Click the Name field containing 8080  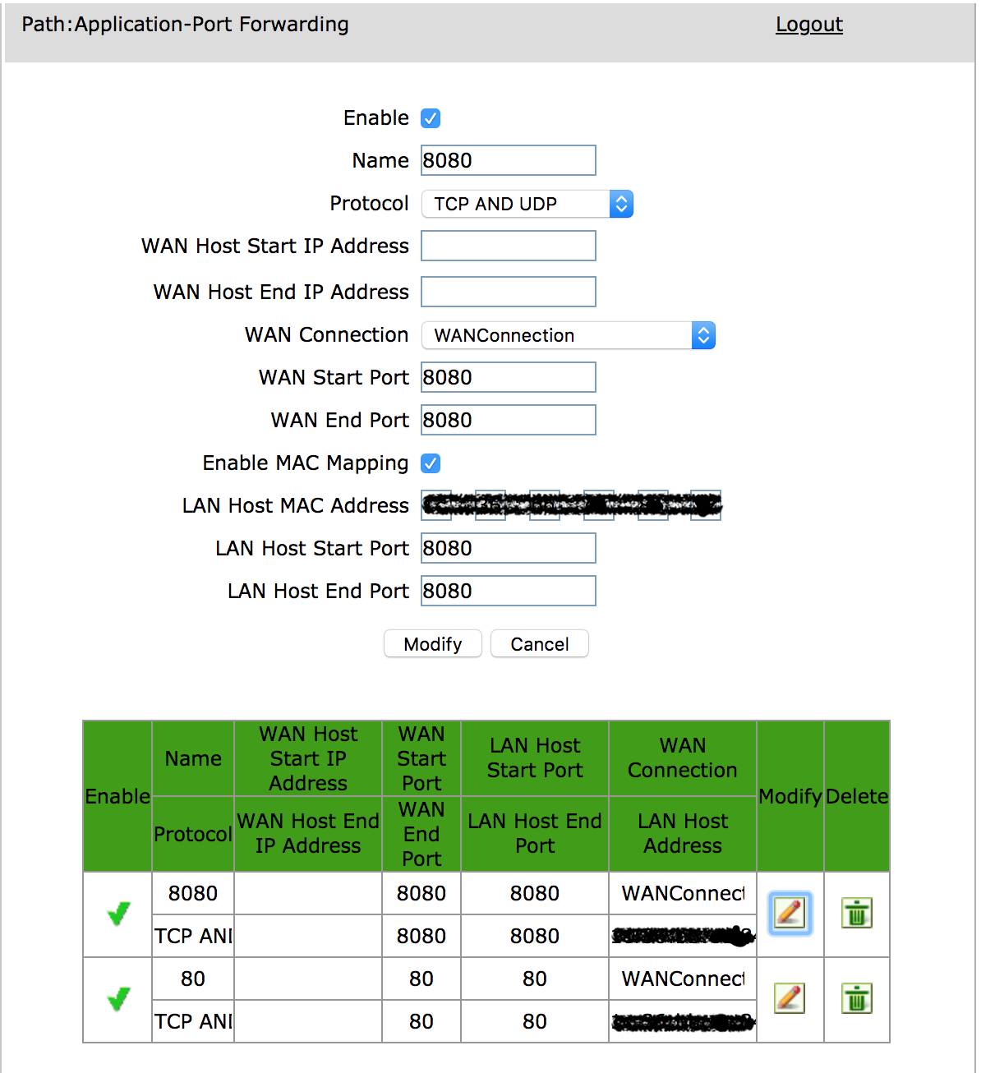tap(508, 159)
